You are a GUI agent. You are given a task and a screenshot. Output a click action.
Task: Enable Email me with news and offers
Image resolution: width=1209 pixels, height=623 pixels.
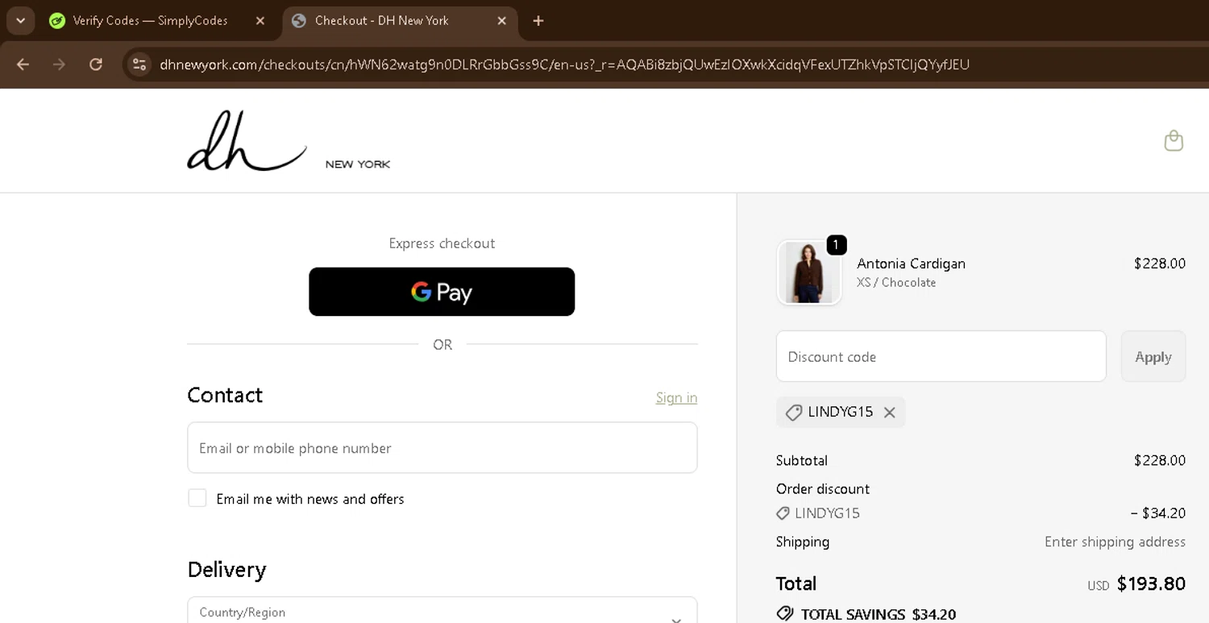(197, 498)
